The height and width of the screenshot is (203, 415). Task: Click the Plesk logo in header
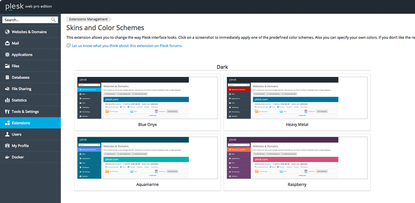tap(15, 7)
